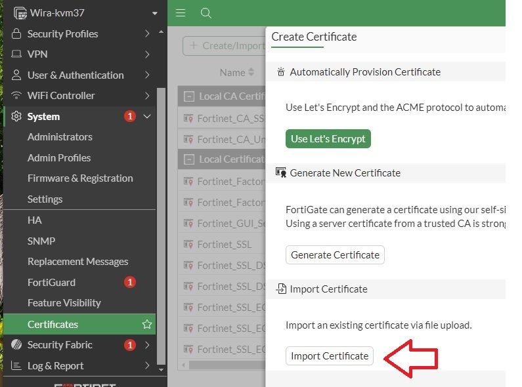Click the Log & Report chart icon

pyautogui.click(x=16, y=366)
